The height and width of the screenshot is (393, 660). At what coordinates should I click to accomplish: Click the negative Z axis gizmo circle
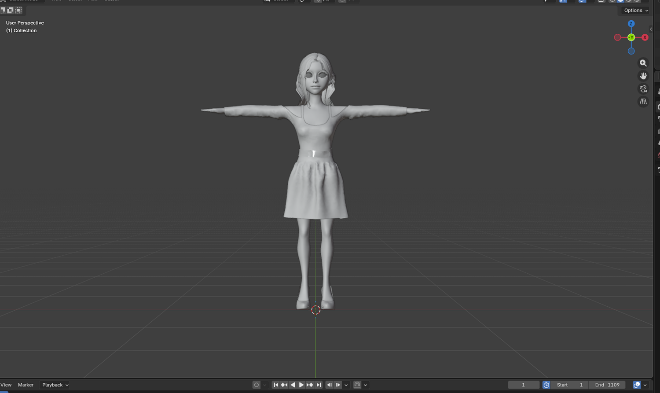click(x=631, y=51)
